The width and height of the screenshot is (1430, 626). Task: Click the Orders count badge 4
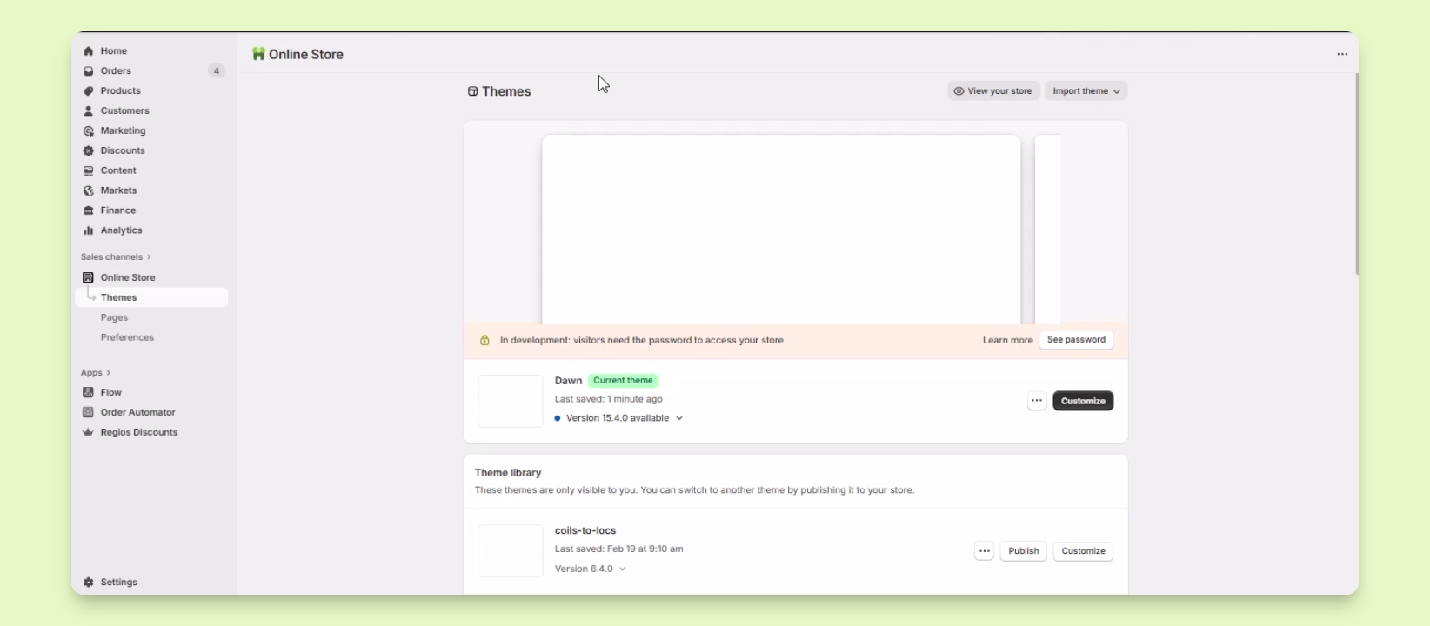click(217, 71)
